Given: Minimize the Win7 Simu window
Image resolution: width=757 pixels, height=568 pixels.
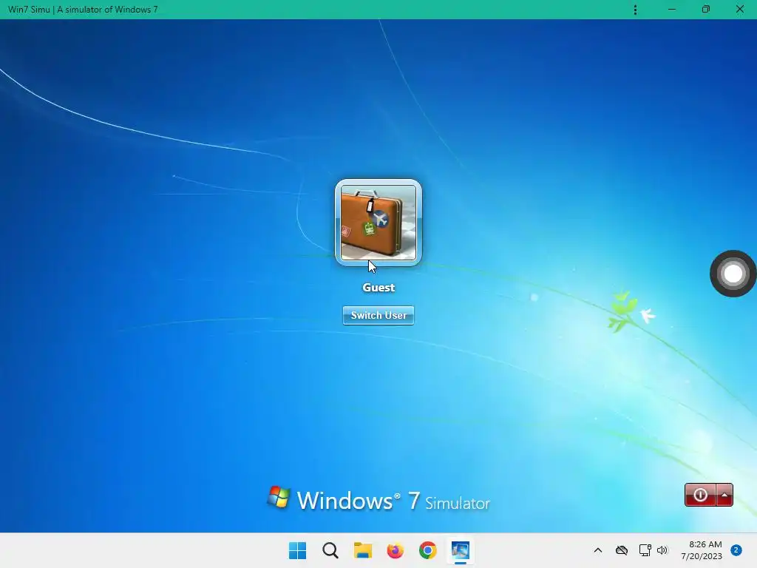Looking at the screenshot, I should tap(671, 10).
